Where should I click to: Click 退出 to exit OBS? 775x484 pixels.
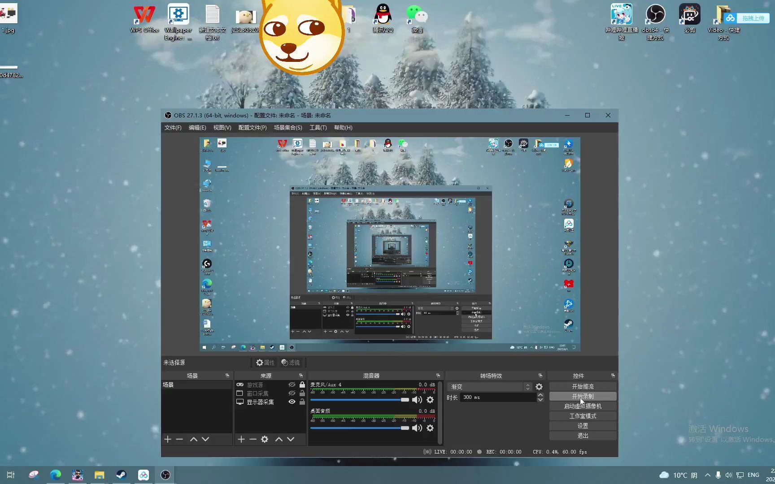583,436
